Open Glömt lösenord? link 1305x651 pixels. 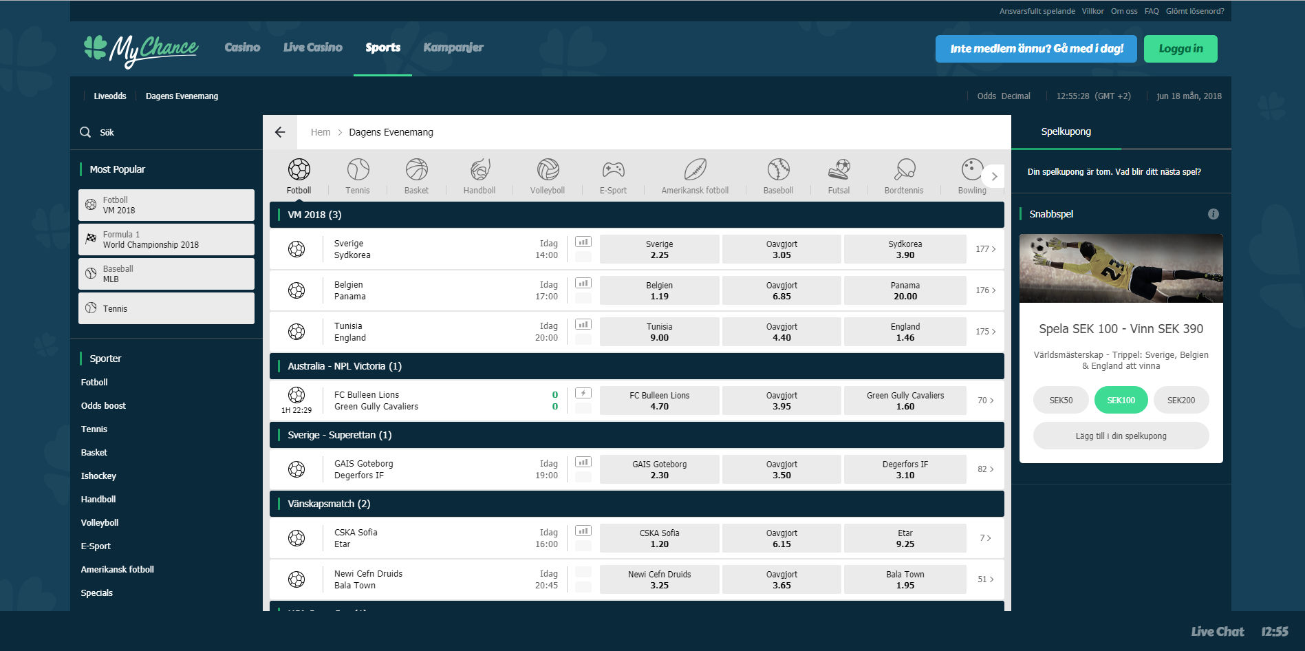click(1195, 11)
